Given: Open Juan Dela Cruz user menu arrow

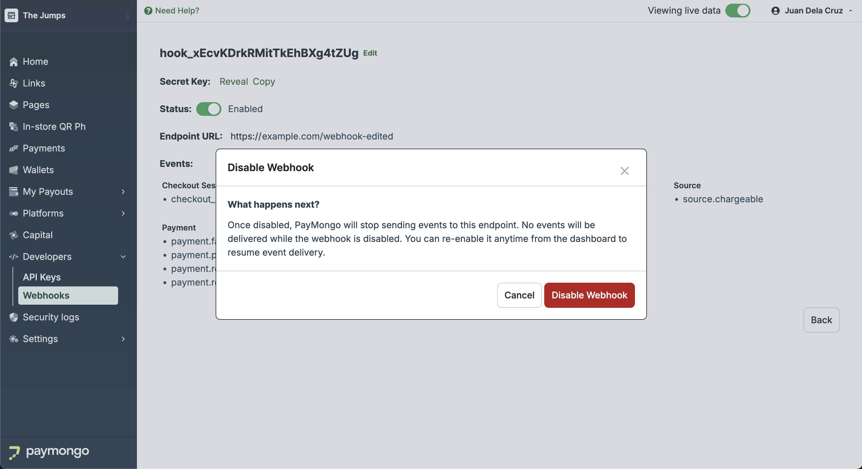Looking at the screenshot, I should pos(850,11).
